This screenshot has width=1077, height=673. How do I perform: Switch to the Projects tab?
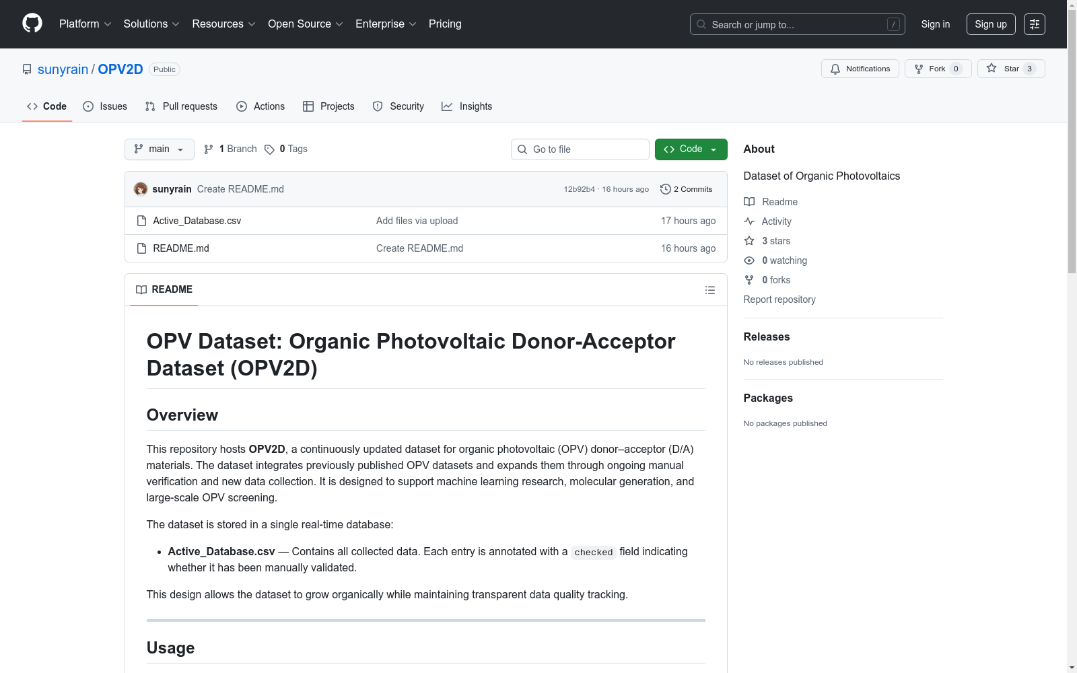tap(328, 106)
